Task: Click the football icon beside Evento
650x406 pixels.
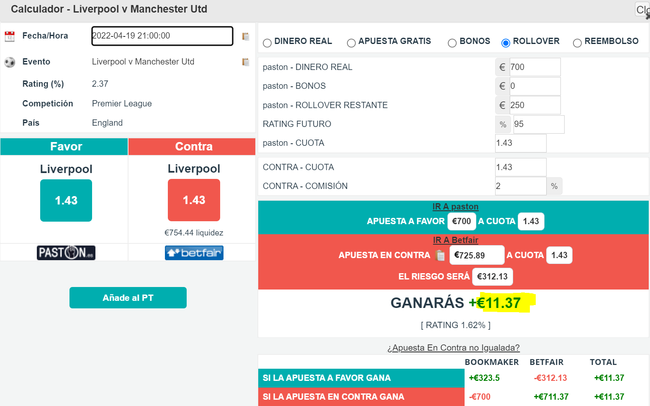Action: [10, 62]
